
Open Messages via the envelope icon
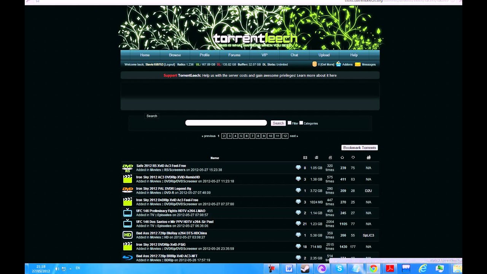click(x=358, y=64)
